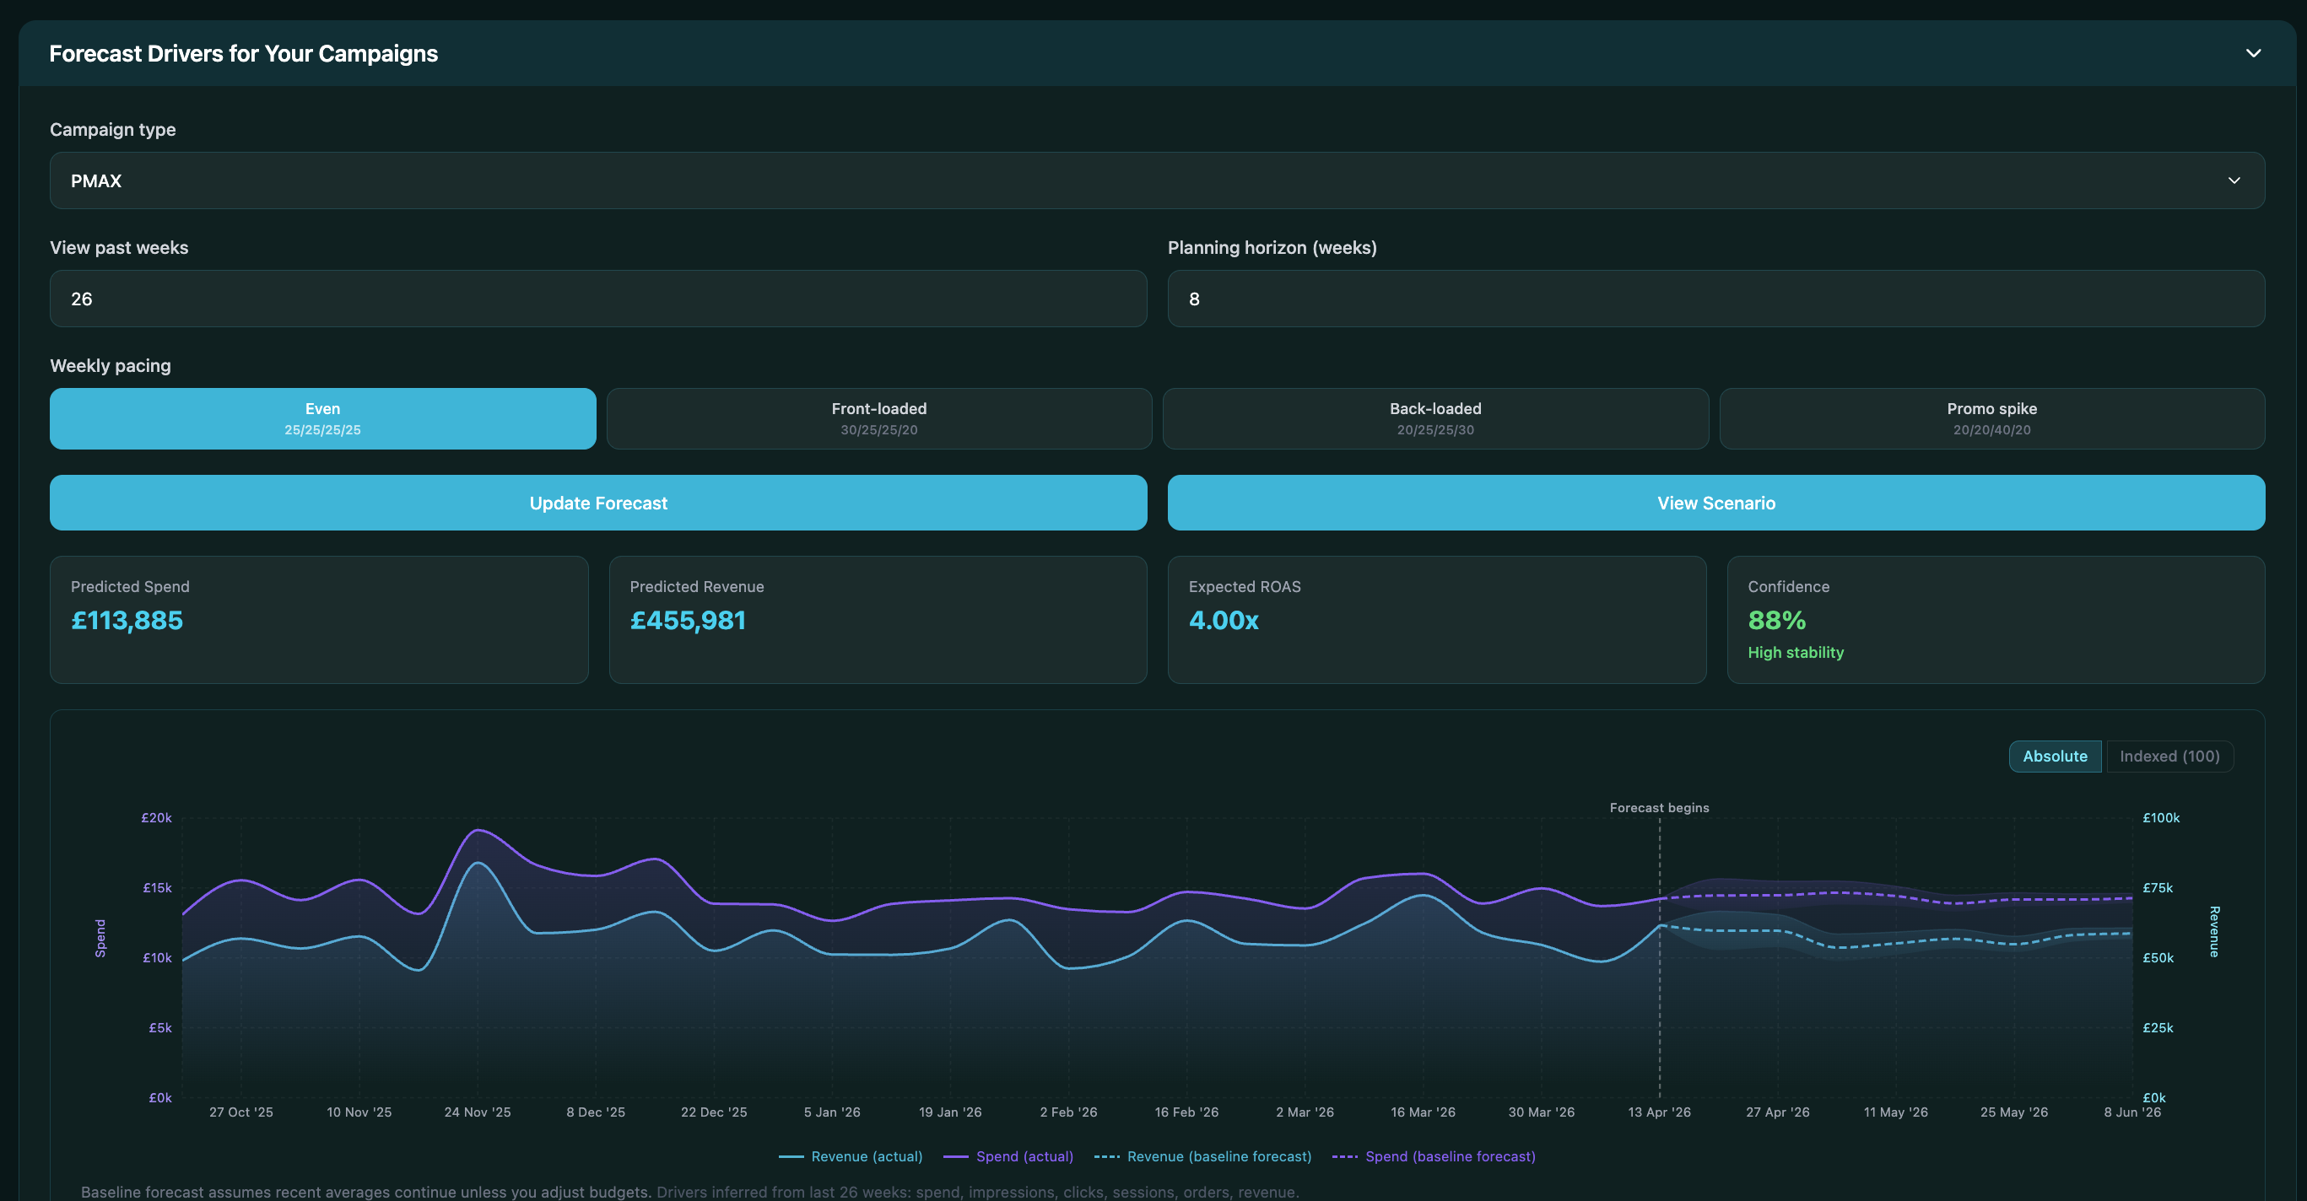Click the View past weeks input field
The height and width of the screenshot is (1201, 2307).
point(597,298)
